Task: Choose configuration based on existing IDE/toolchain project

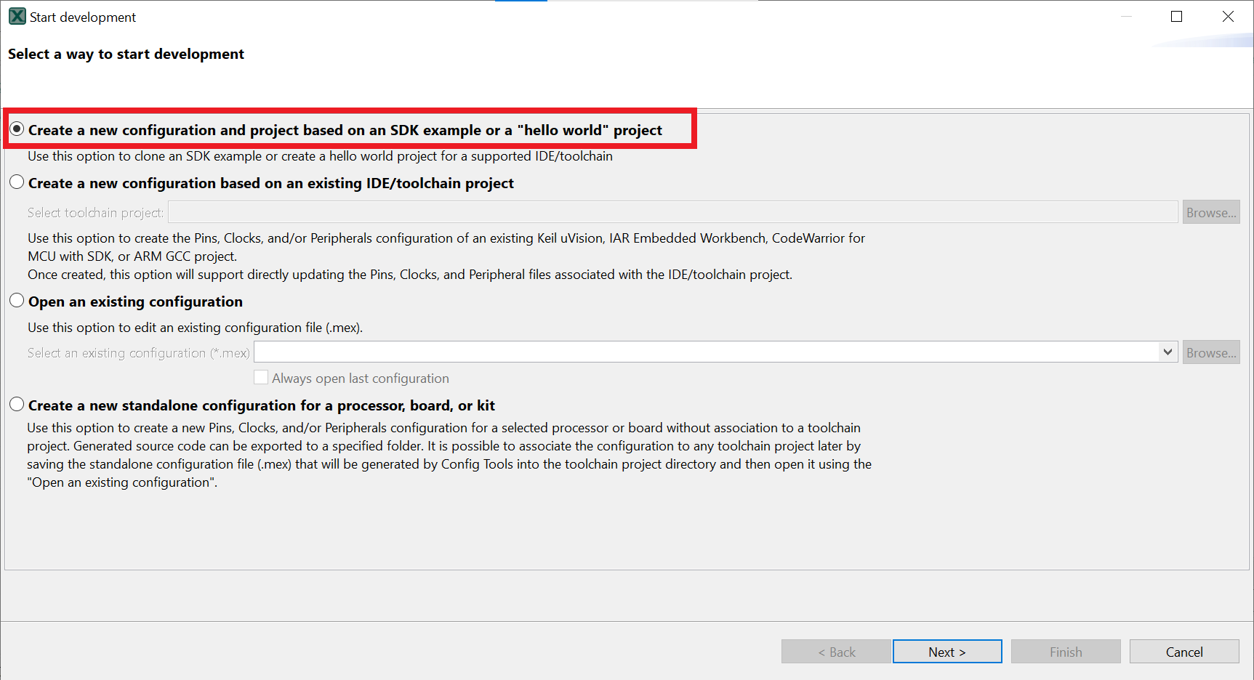Action: coord(17,182)
